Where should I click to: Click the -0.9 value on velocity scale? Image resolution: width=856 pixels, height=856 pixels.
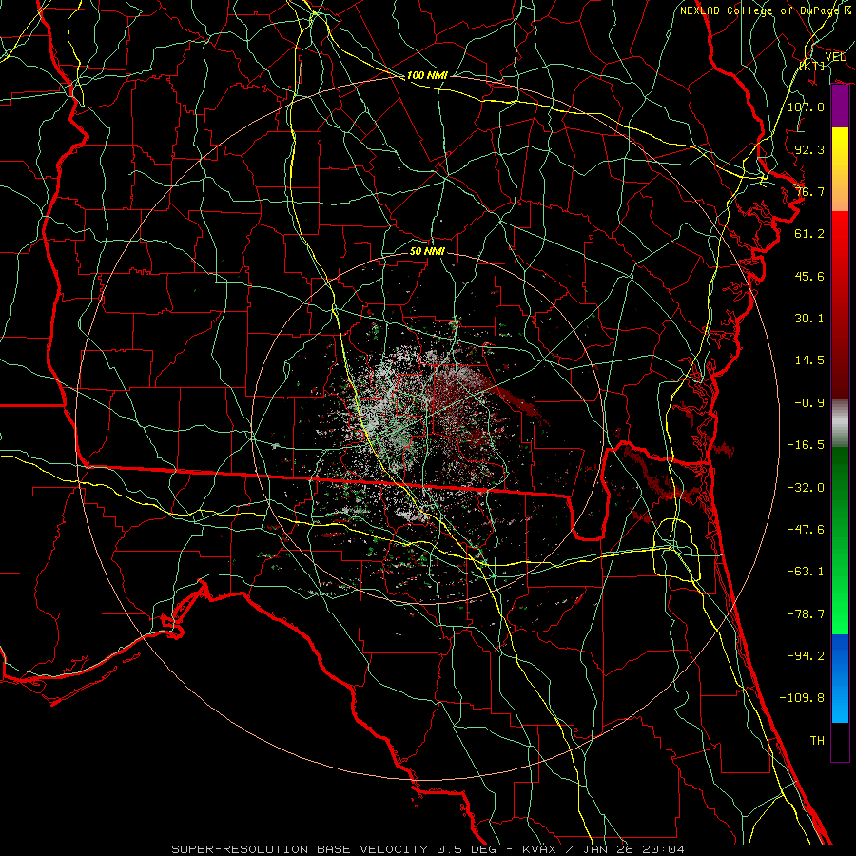point(809,403)
